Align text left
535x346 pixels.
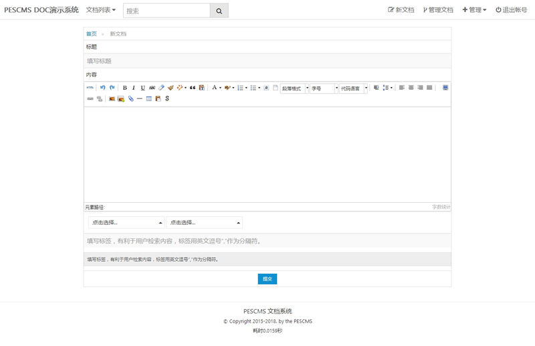pyautogui.click(x=402, y=88)
